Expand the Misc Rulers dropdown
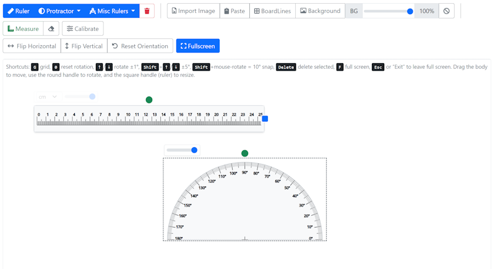Screen dimensions: 495x269 point(112,11)
